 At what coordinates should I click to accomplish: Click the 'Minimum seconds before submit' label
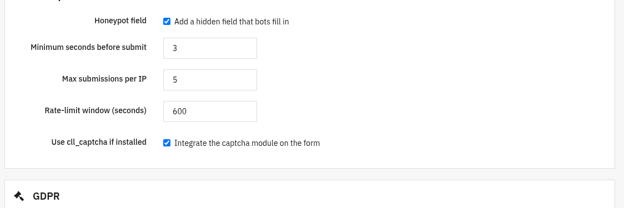[88, 47]
